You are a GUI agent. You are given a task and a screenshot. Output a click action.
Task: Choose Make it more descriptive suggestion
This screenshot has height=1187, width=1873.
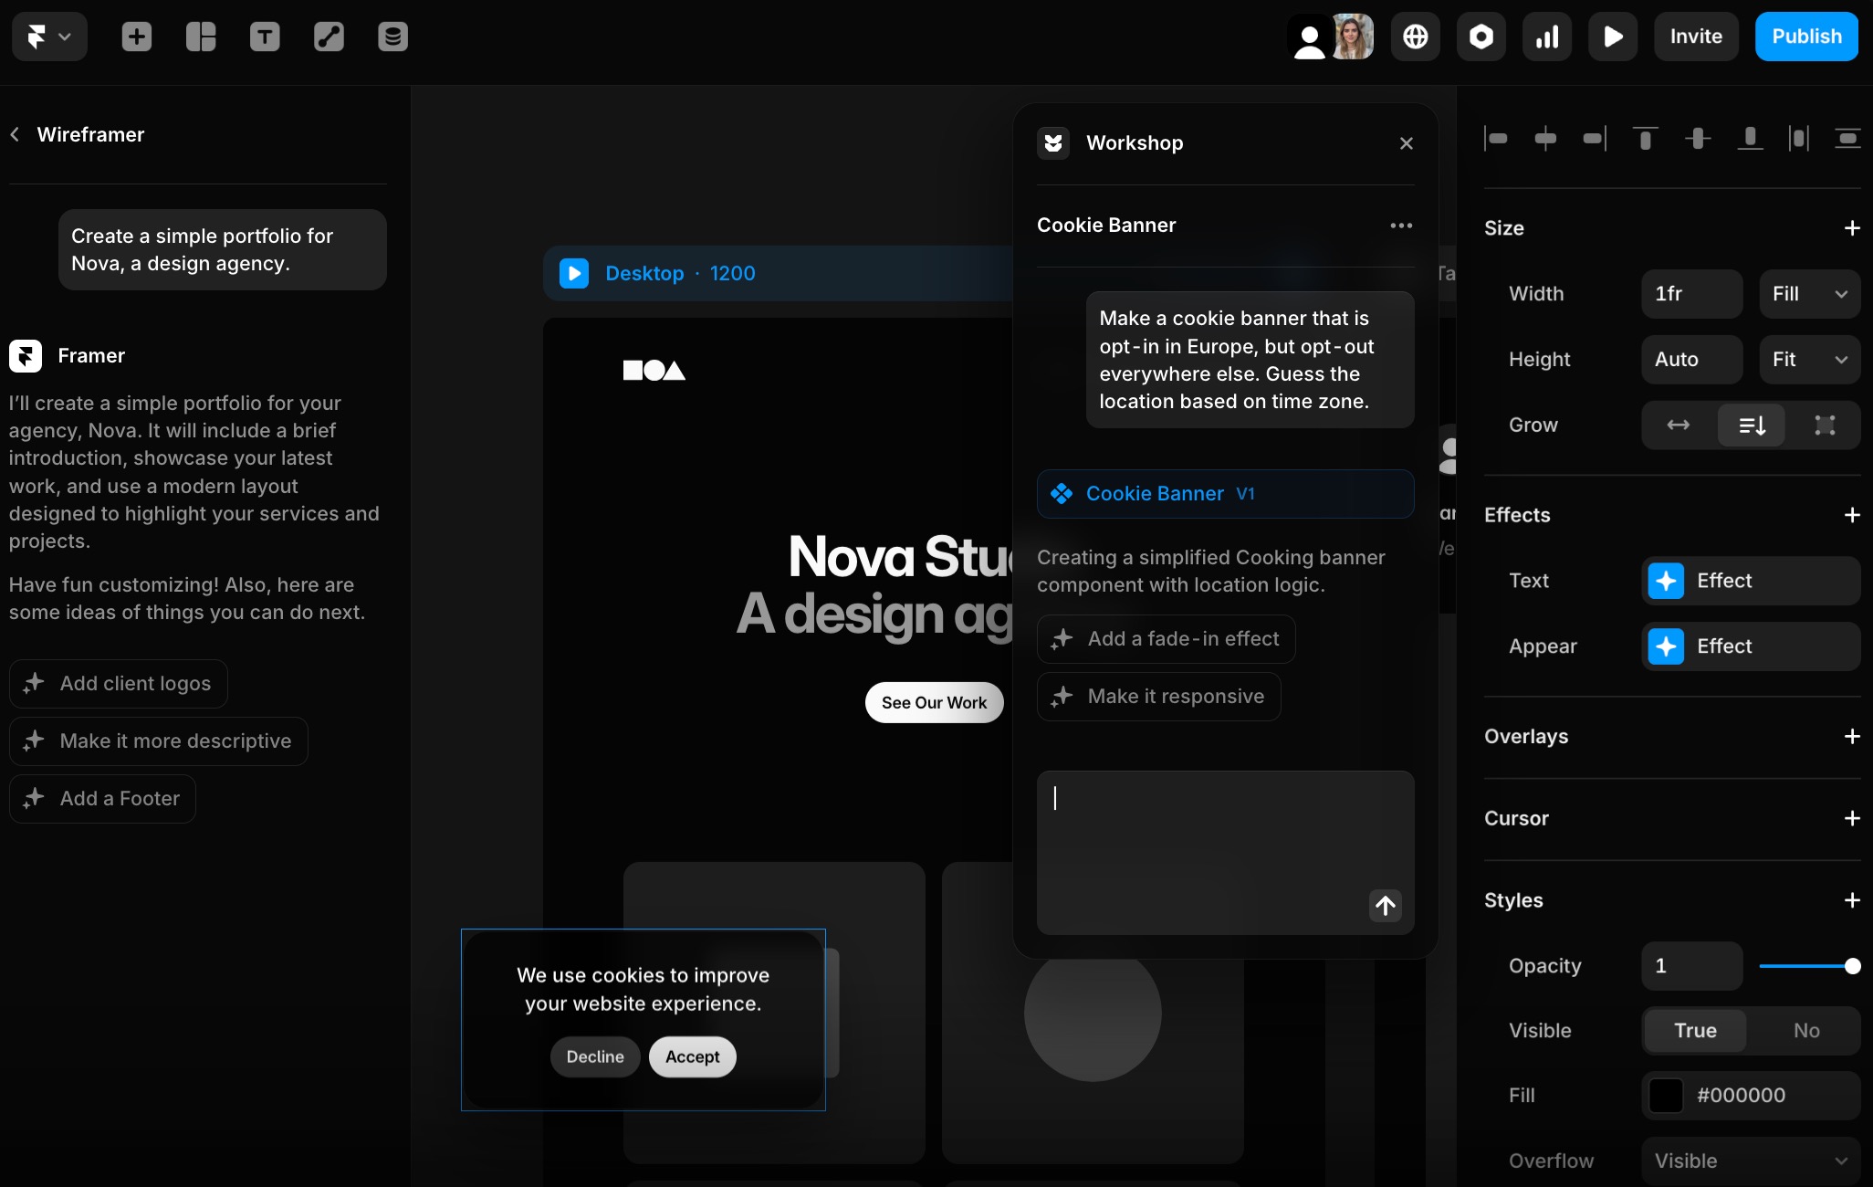tap(159, 741)
